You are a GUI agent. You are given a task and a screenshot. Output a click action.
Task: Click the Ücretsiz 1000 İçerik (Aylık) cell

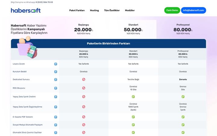[x=133, y=107]
